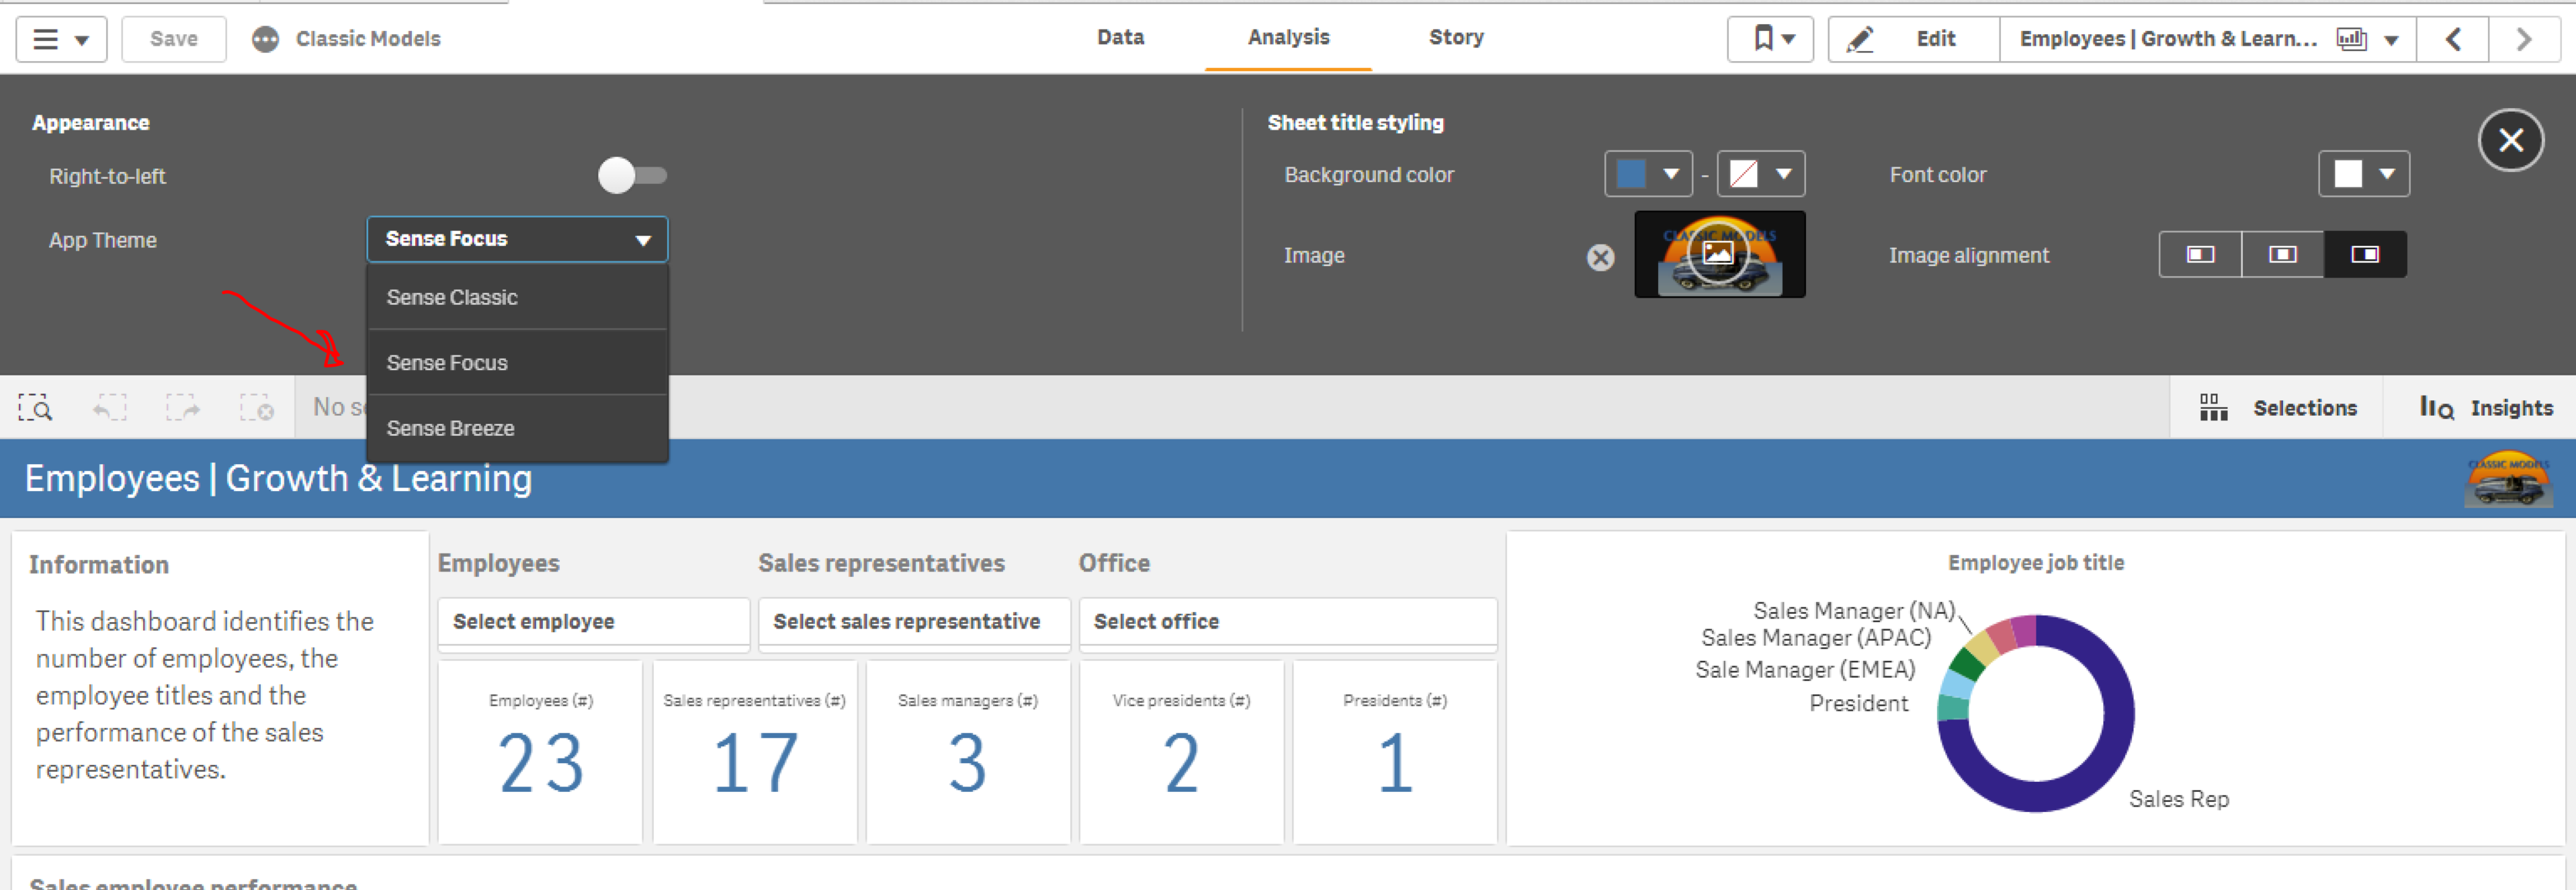
Task: Remove the sheet title image
Action: point(1600,257)
